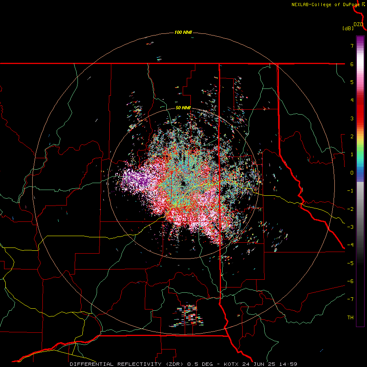Click legend value 2
The width and height of the screenshot is (367, 367).
[352, 137]
